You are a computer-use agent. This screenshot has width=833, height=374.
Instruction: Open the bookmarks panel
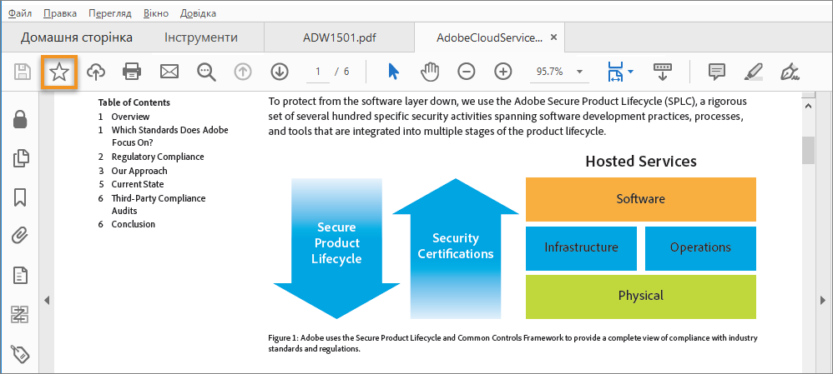(20, 197)
